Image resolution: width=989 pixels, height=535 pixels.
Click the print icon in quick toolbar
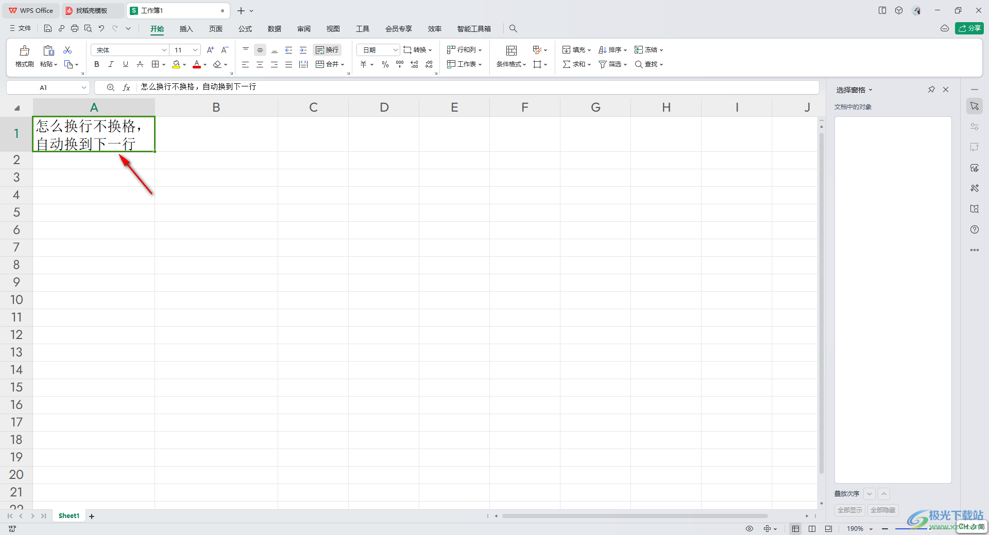pos(75,28)
